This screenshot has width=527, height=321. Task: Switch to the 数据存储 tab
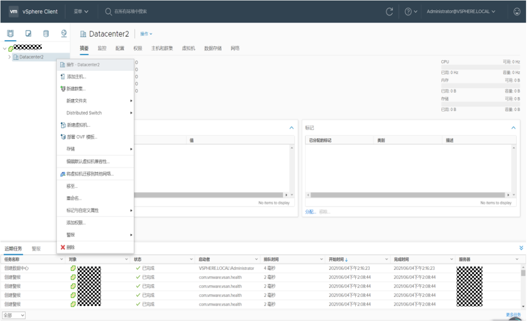pyautogui.click(x=213, y=48)
